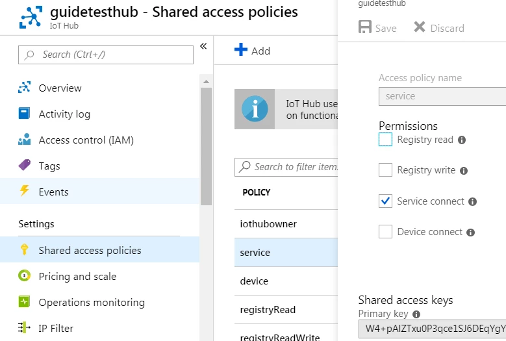The height and width of the screenshot is (341, 506).
Task: Click the Discard X icon
Action: [420, 27]
